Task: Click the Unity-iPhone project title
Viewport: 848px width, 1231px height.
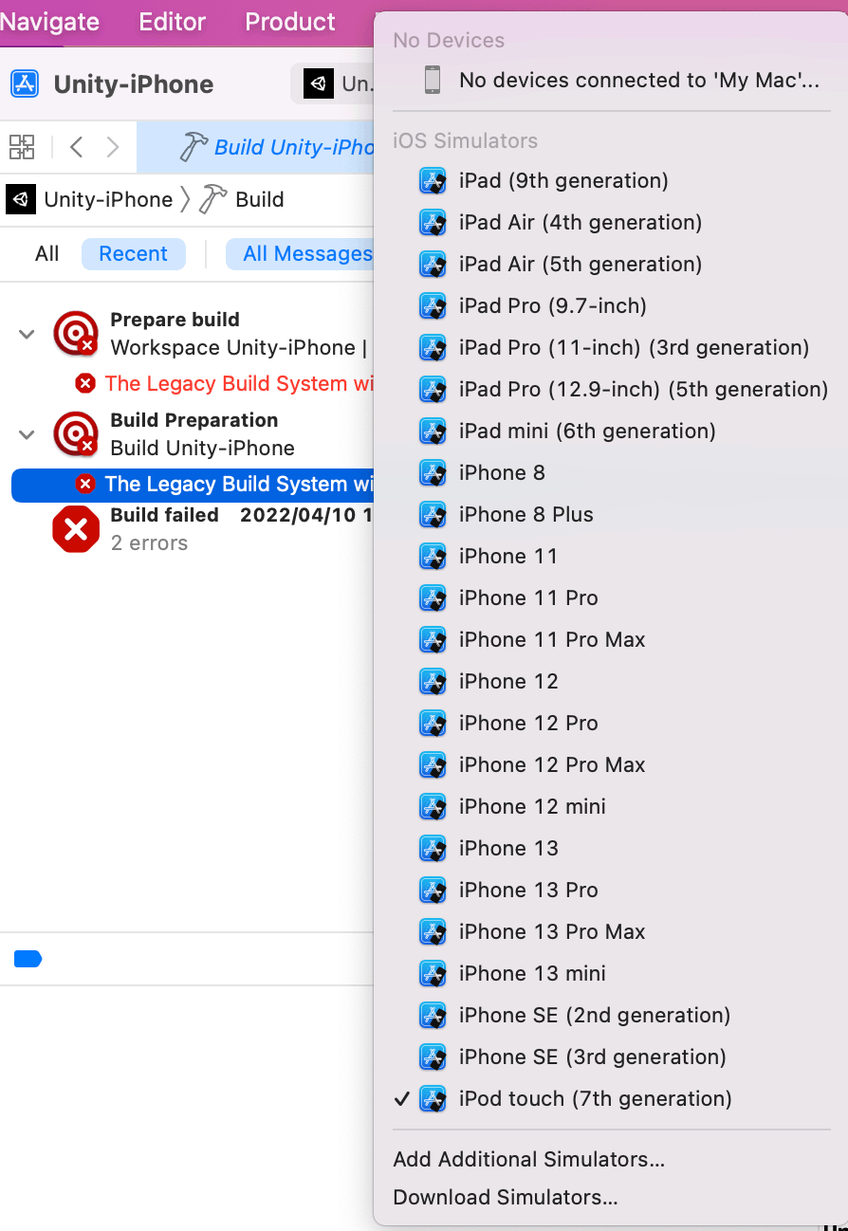Action: click(x=134, y=84)
